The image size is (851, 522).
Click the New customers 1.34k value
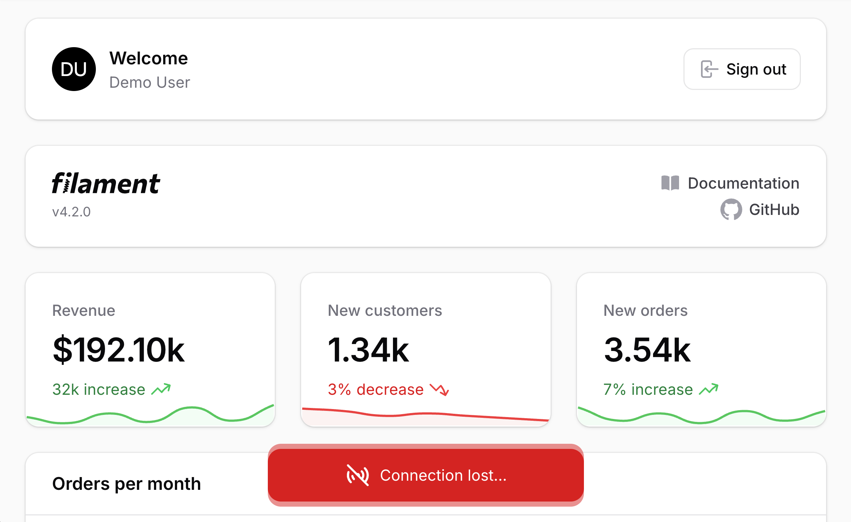(x=368, y=350)
